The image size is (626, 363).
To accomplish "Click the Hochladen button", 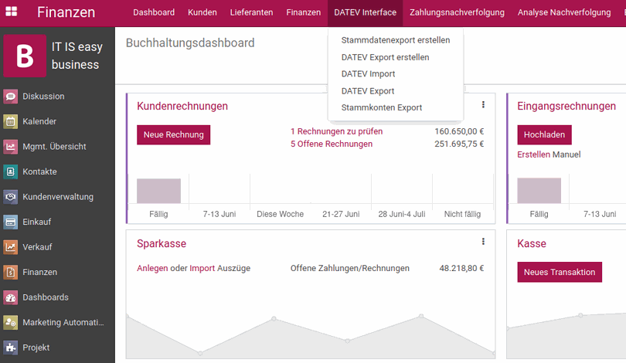I will [544, 135].
